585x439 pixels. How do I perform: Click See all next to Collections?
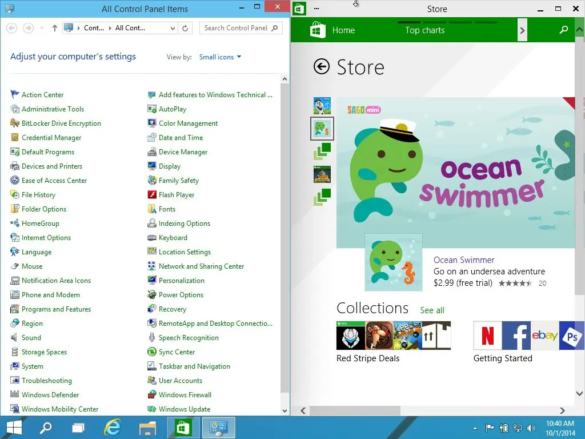[x=432, y=310]
